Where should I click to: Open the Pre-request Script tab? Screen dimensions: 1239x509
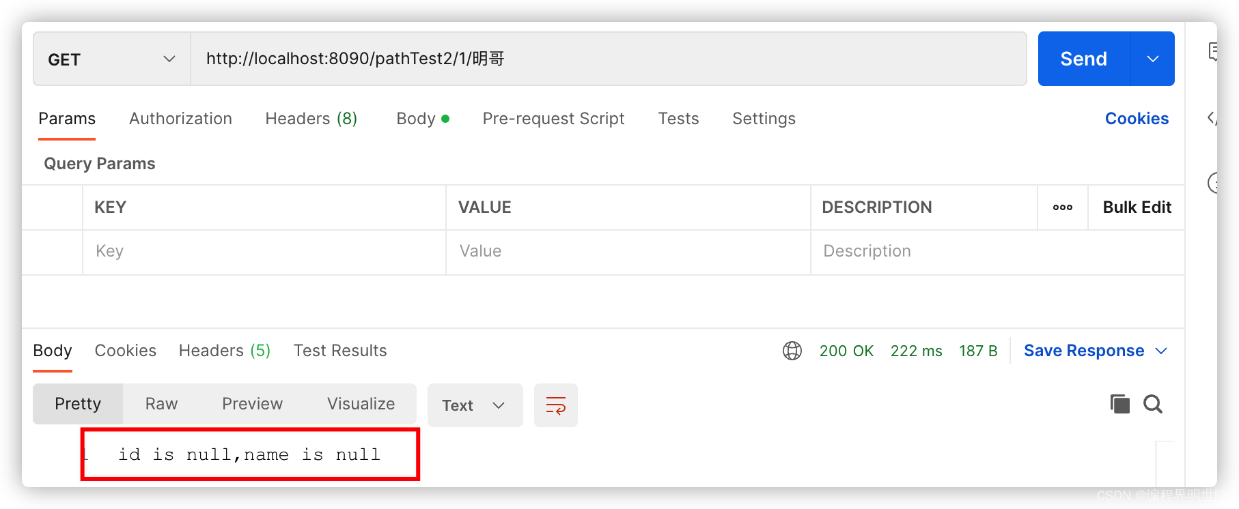click(x=553, y=119)
